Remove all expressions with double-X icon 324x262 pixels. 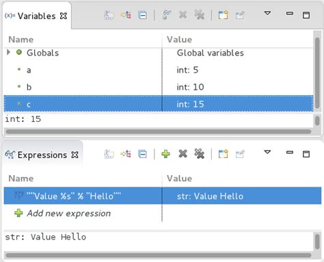(200, 154)
